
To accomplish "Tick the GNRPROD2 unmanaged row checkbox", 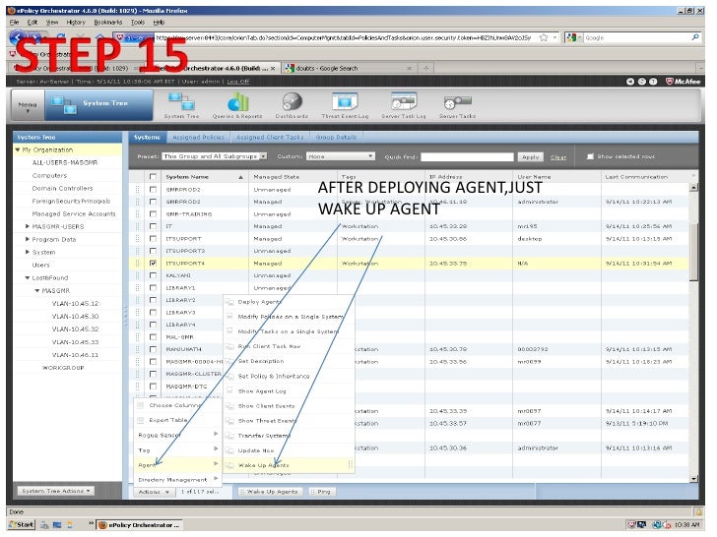I will pos(154,190).
